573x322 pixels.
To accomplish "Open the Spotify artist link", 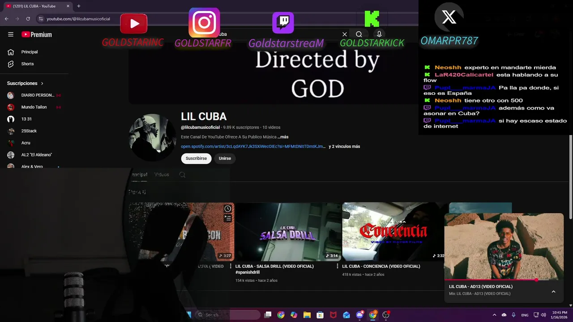I will 253,146.
